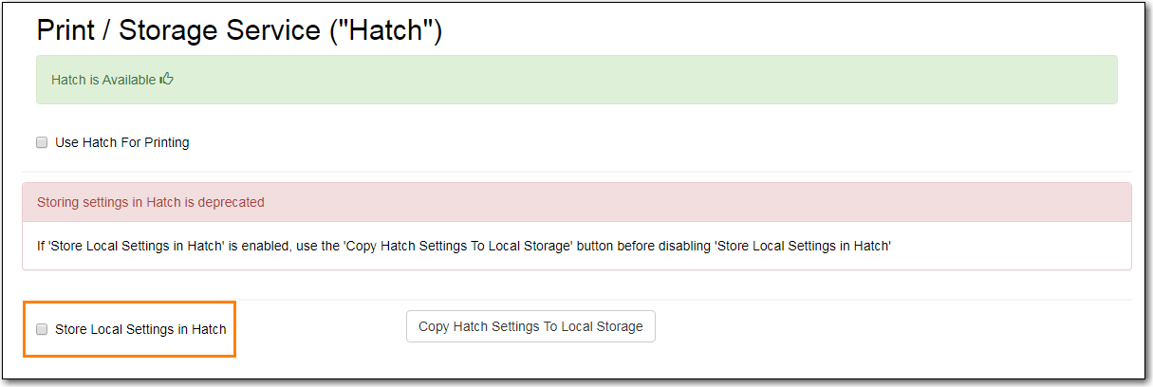Image resolution: width=1153 pixels, height=387 pixels.
Task: Click the Hatch is Available status text
Action: pos(103,80)
